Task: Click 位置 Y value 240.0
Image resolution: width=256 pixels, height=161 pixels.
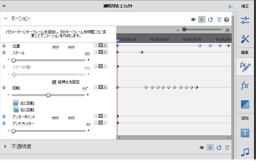Action: click(71, 47)
